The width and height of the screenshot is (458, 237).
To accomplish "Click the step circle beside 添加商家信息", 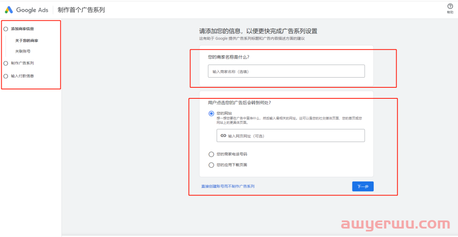I will tap(6, 29).
